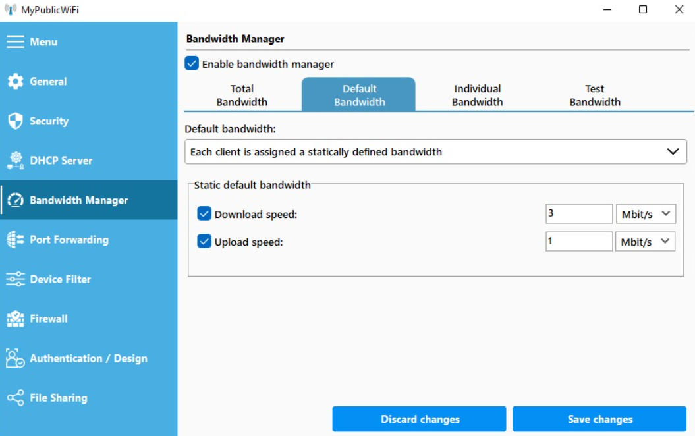Open General settings gear icon

(x=15, y=82)
